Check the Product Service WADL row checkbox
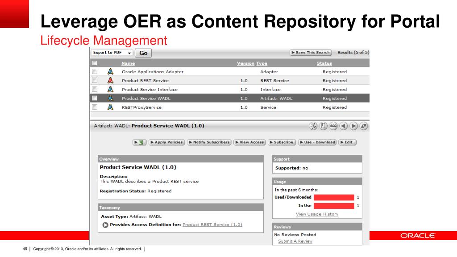This screenshot has width=457, height=257. (x=95, y=98)
